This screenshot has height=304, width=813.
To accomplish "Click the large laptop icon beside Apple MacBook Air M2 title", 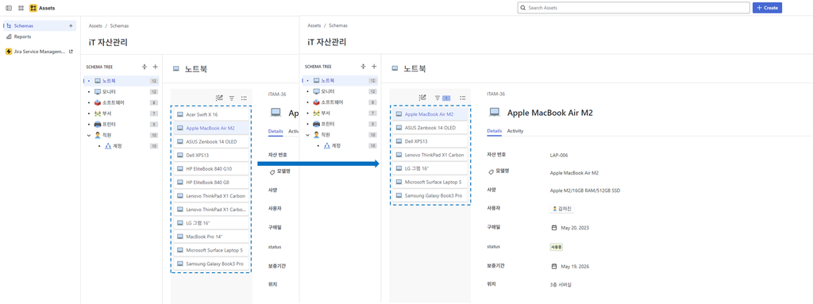I will 494,112.
